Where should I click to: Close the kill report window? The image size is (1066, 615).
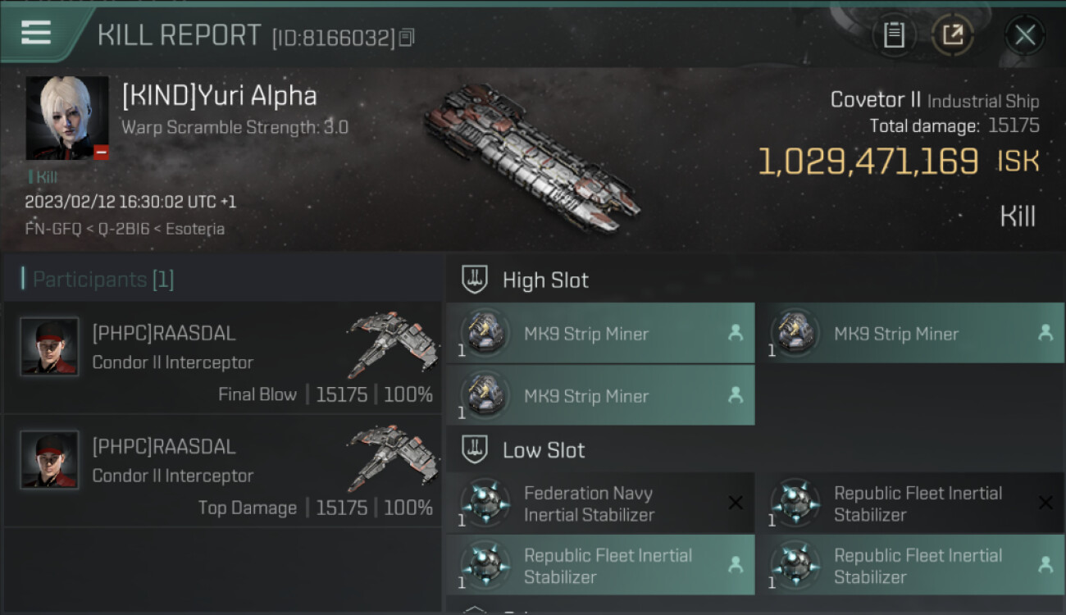click(x=1024, y=35)
